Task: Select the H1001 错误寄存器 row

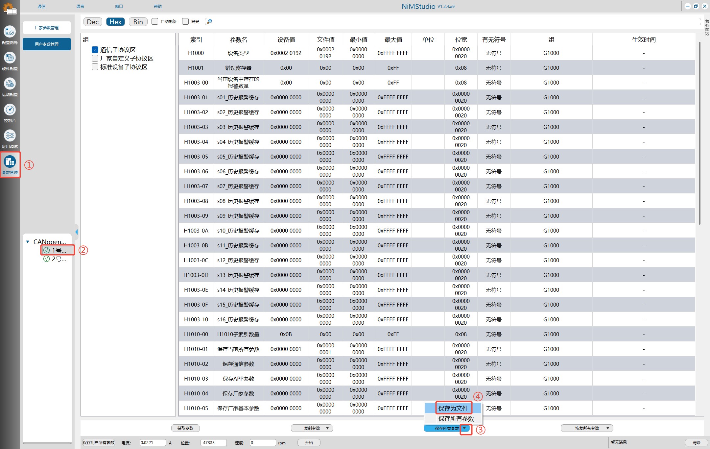Action: pos(437,68)
